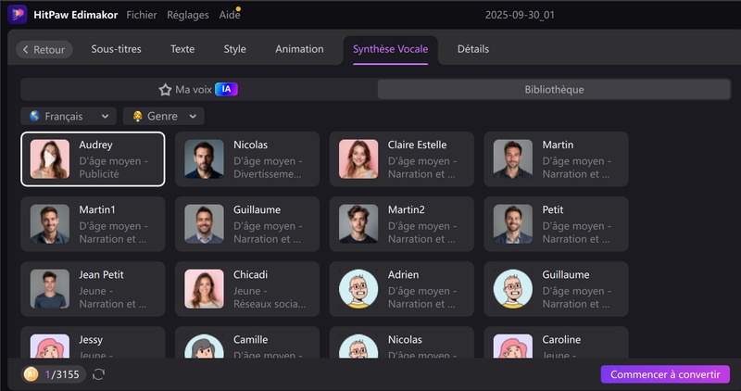Play Audrey voice preview
Image resolution: width=741 pixels, height=391 pixels.
click(49, 159)
